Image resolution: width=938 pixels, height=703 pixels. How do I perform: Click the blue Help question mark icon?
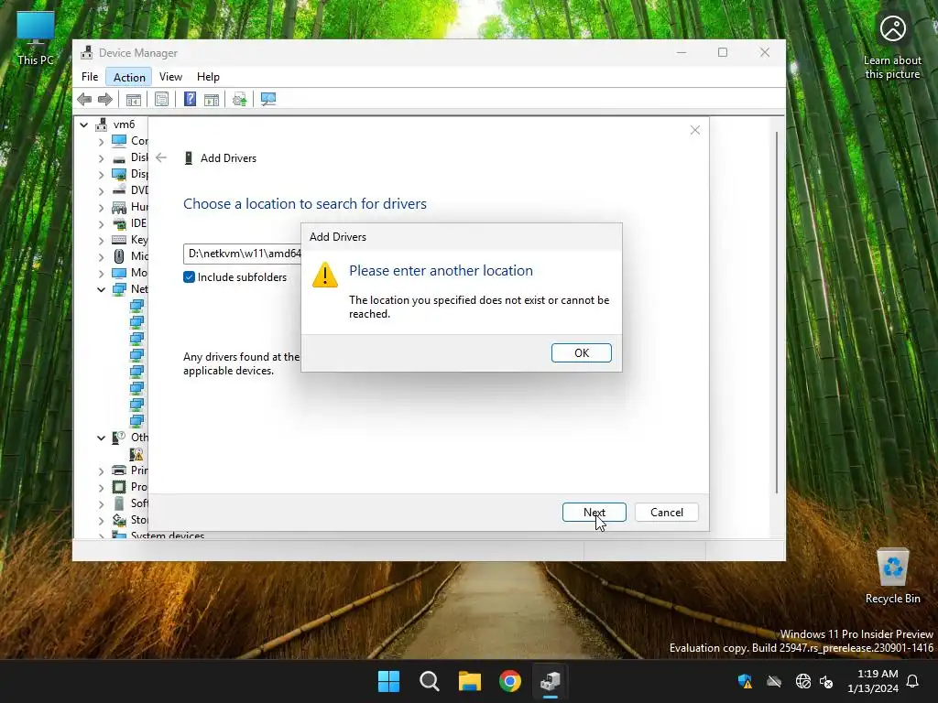point(190,99)
